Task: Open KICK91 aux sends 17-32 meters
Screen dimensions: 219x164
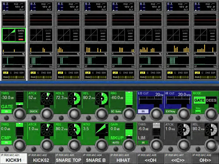Action: click(13, 62)
